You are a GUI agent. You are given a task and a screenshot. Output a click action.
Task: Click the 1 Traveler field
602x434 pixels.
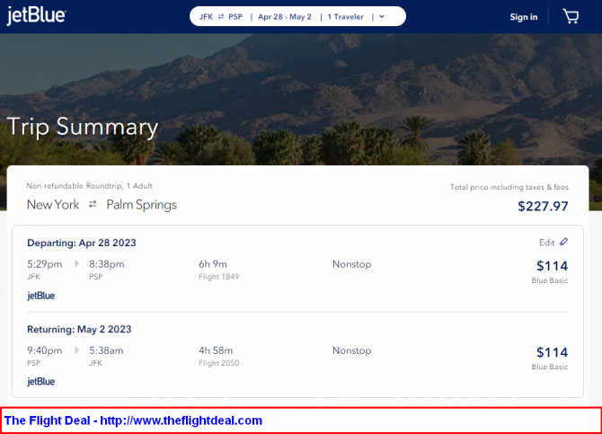tap(345, 17)
